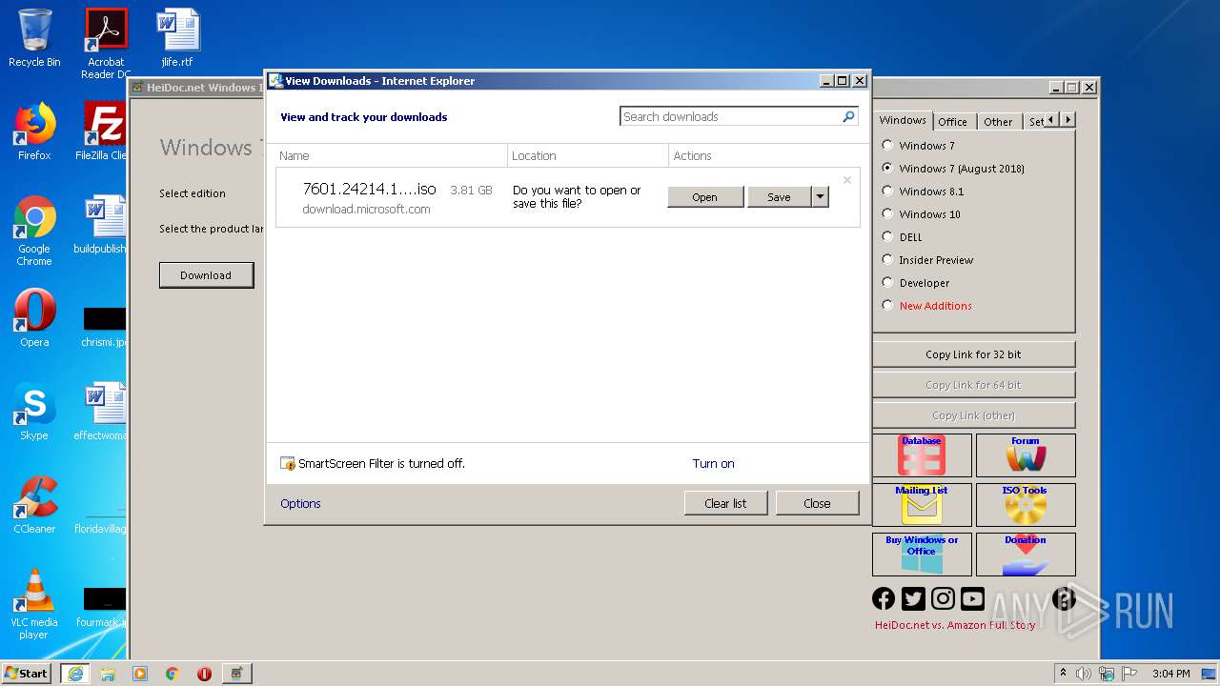Show hidden system tray icons
This screenshot has height=686, width=1220.
1063,673
